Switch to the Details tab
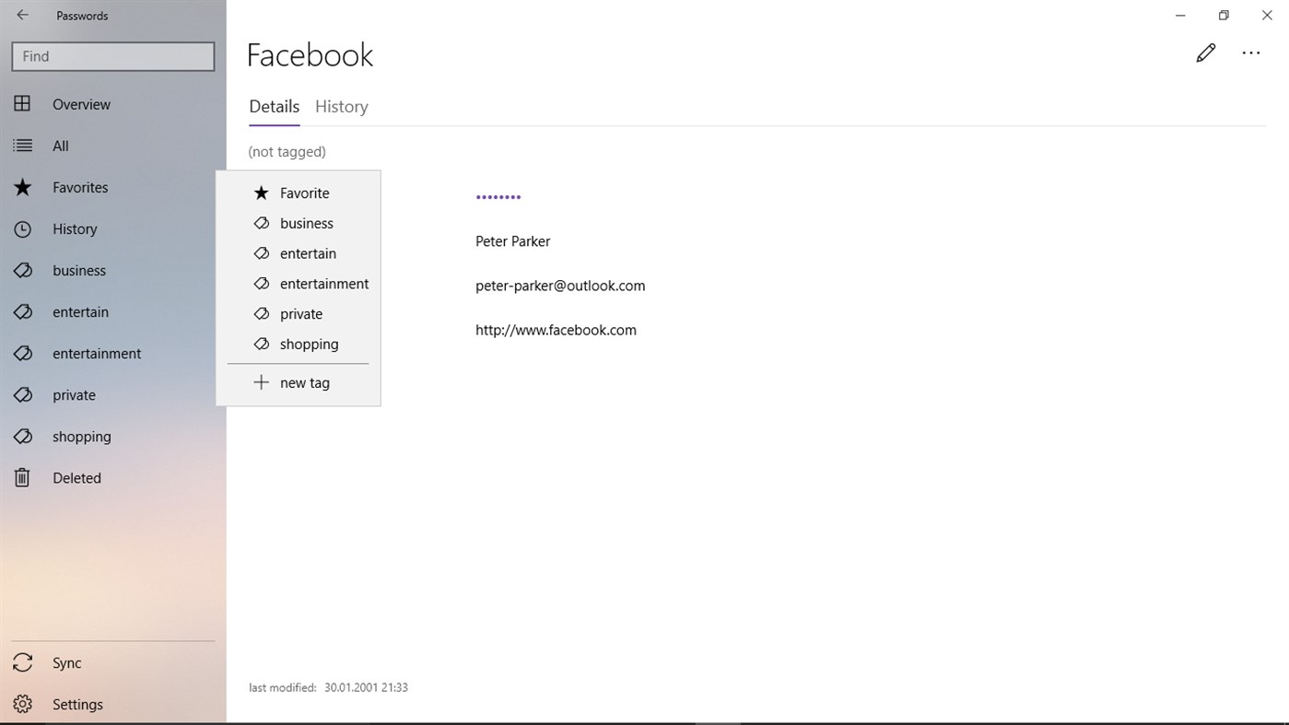This screenshot has height=725, width=1289. tap(275, 106)
